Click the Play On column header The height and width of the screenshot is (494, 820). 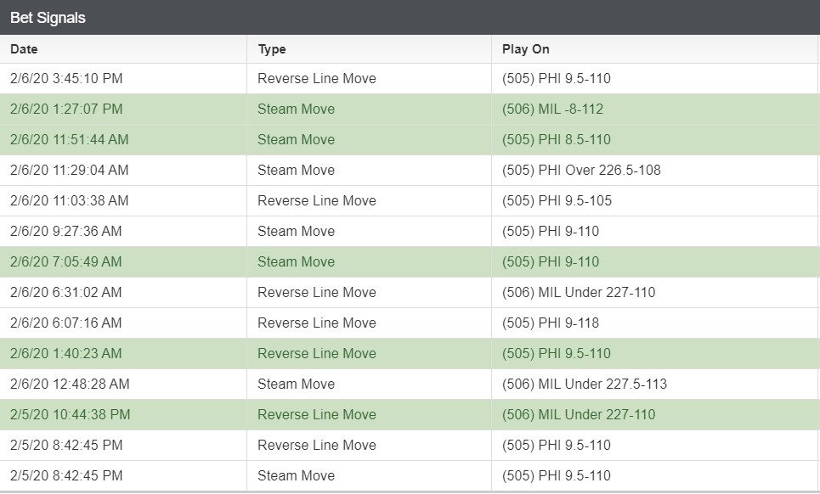(526, 49)
